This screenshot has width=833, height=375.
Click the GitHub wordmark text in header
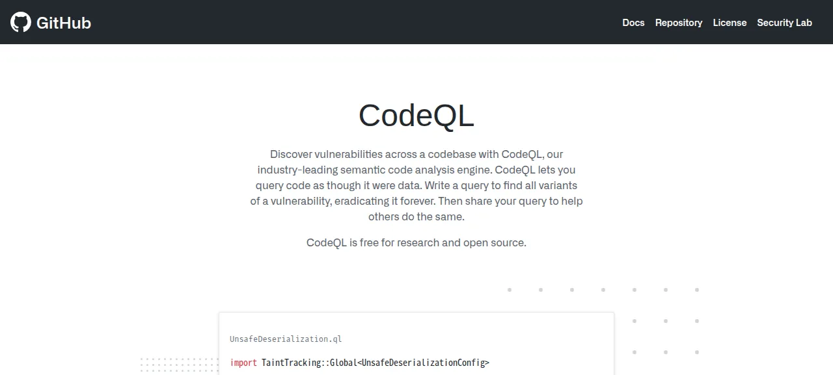(64, 23)
